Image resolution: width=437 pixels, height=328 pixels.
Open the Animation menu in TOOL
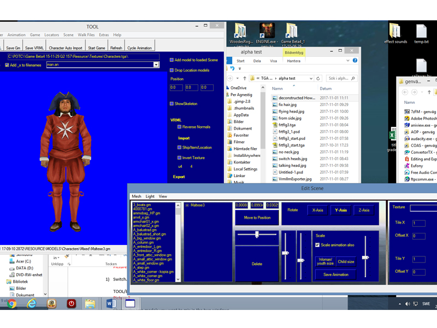(x=16, y=35)
